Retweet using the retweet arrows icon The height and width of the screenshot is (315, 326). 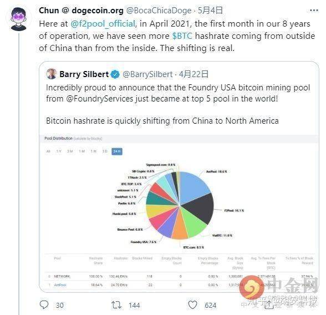(116, 305)
